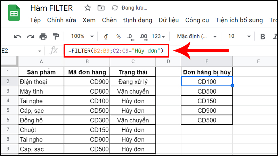Star the Hàm FILTER document
Screen dimensions: 278x156
[x=88, y=8]
